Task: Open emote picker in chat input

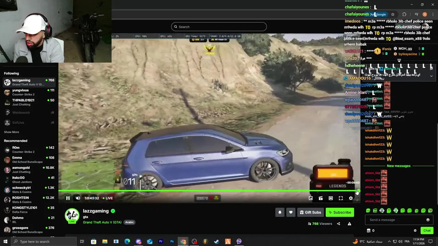Action: pos(428,220)
